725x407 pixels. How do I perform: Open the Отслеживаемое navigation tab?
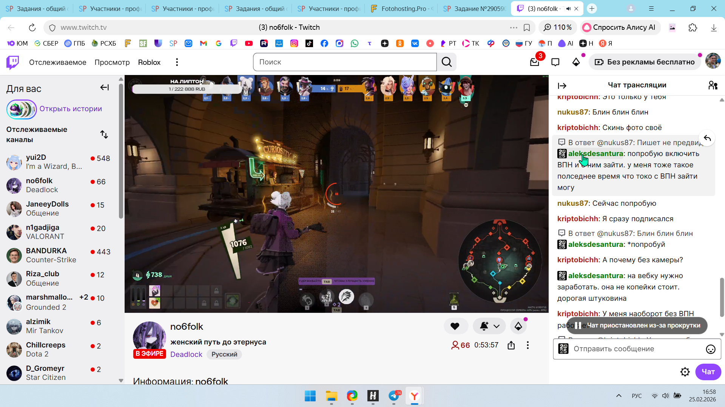point(57,62)
